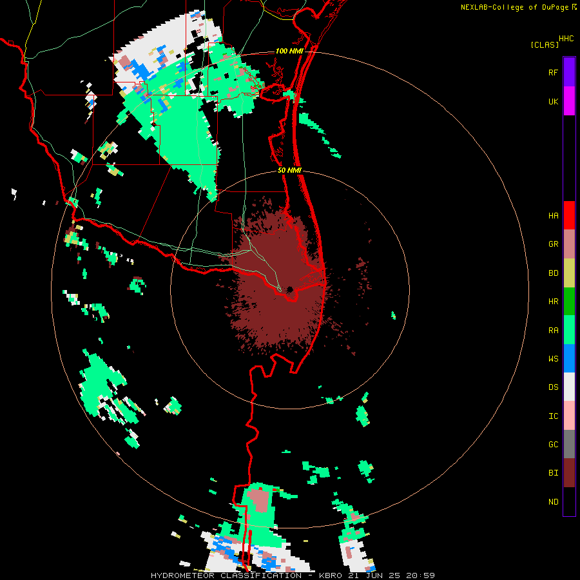Click the UK legend label
The image size is (580, 580).
pos(553,101)
